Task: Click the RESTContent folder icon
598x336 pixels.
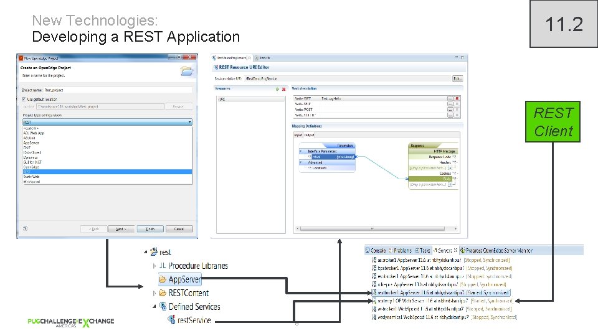Action: (x=163, y=293)
